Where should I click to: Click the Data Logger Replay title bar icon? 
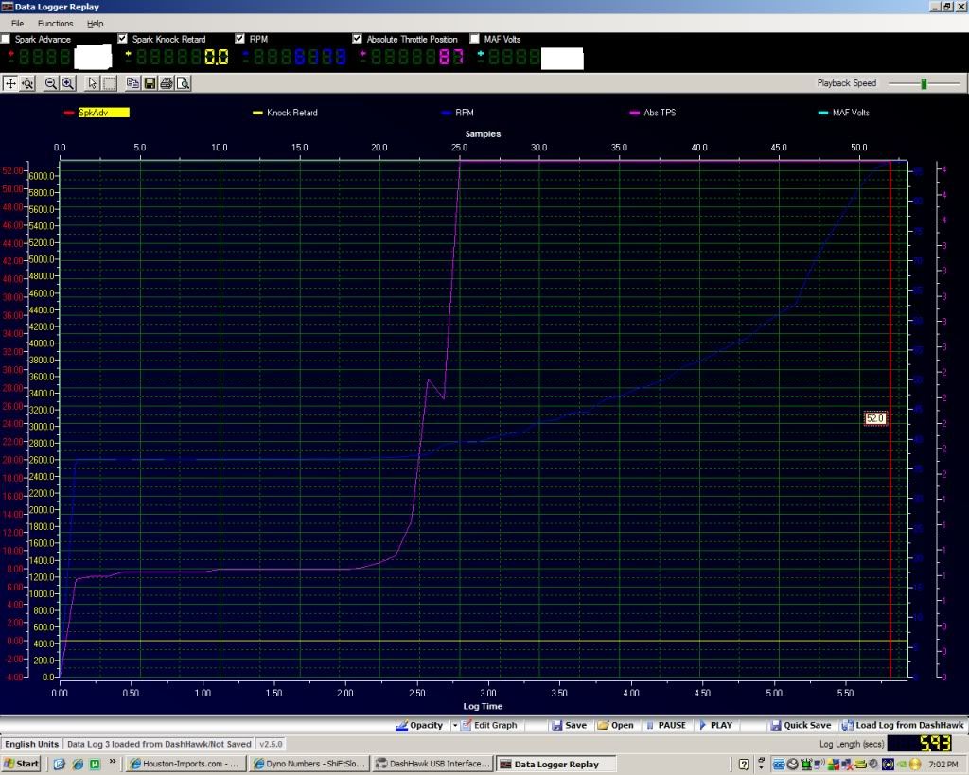click(x=7, y=7)
